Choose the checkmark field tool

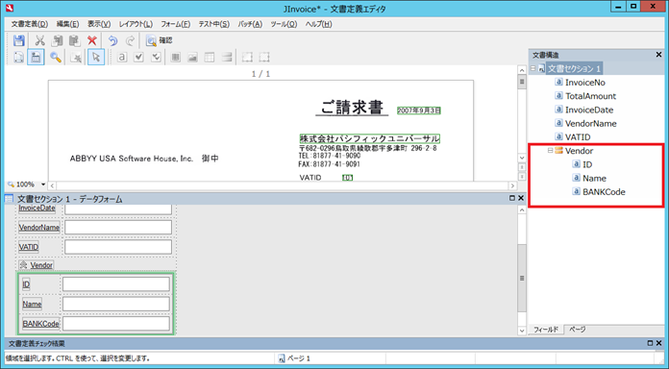point(138,57)
